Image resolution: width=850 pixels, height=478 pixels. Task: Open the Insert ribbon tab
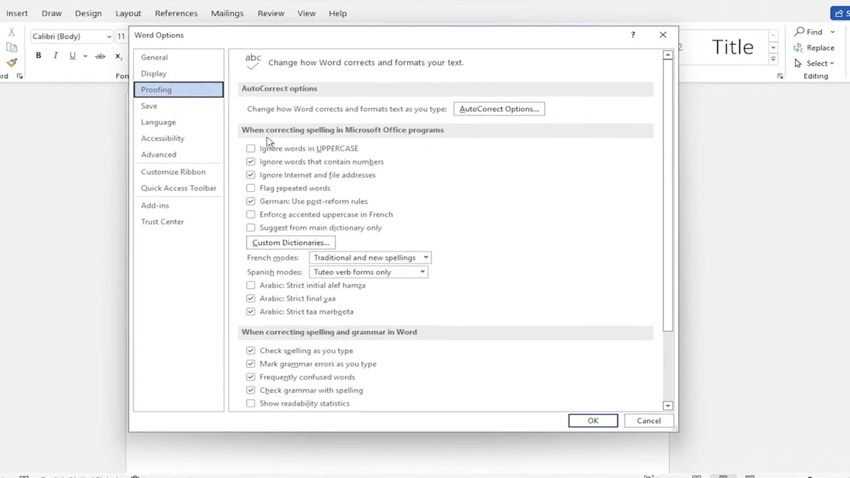[x=17, y=13]
